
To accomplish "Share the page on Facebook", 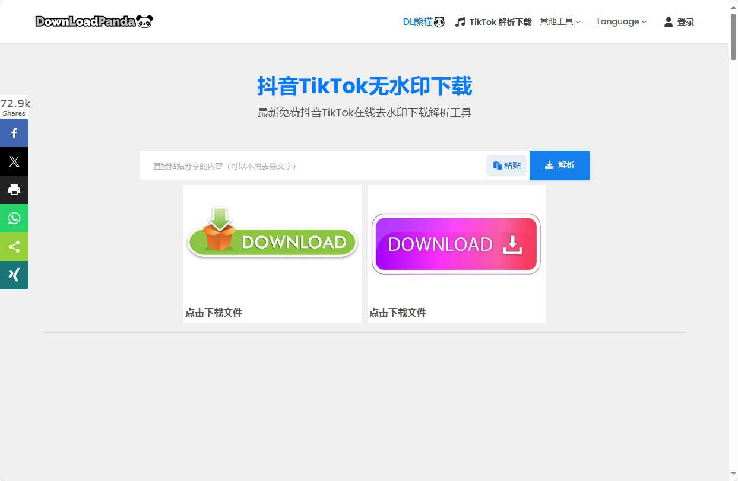I will coord(14,133).
